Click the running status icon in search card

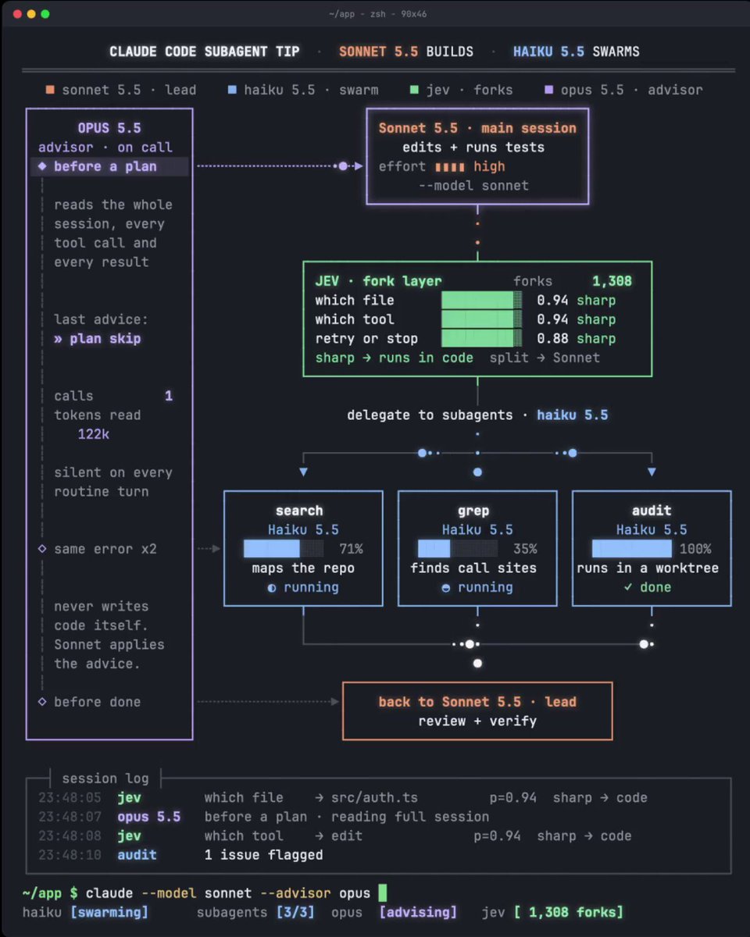272,588
